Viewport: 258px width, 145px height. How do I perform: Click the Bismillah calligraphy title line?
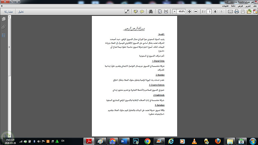[134, 29]
